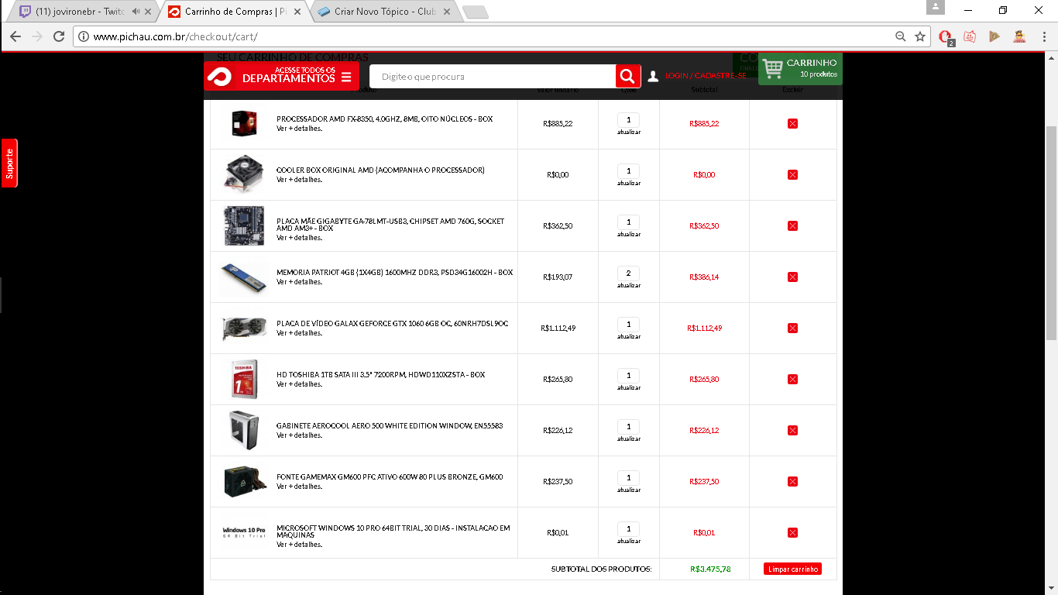Click the AMD FX-8350 processor thumbnail

click(244, 124)
